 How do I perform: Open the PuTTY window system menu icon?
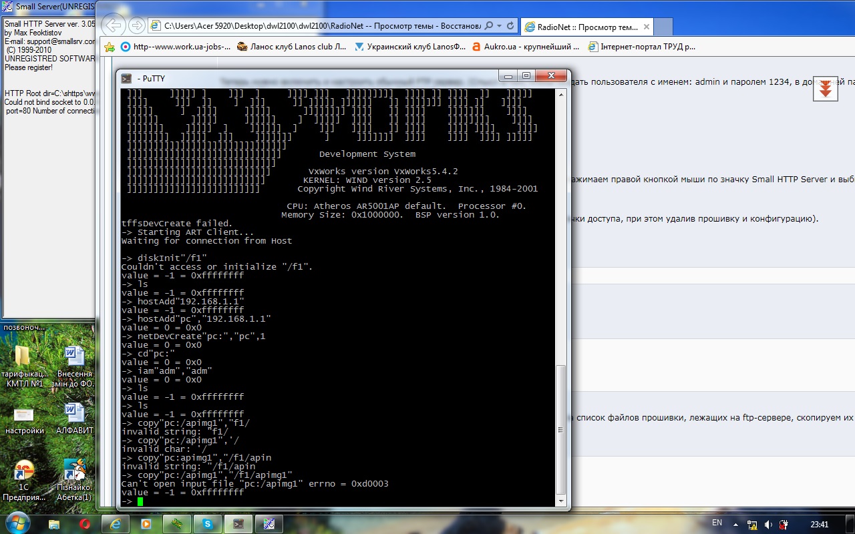[x=126, y=79]
